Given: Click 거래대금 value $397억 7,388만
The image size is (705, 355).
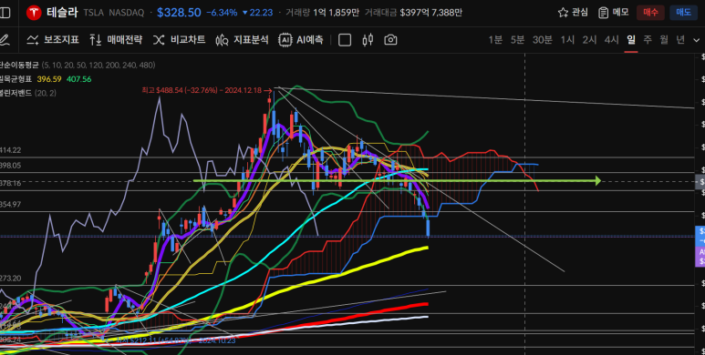Looking at the screenshot, I should click(430, 13).
